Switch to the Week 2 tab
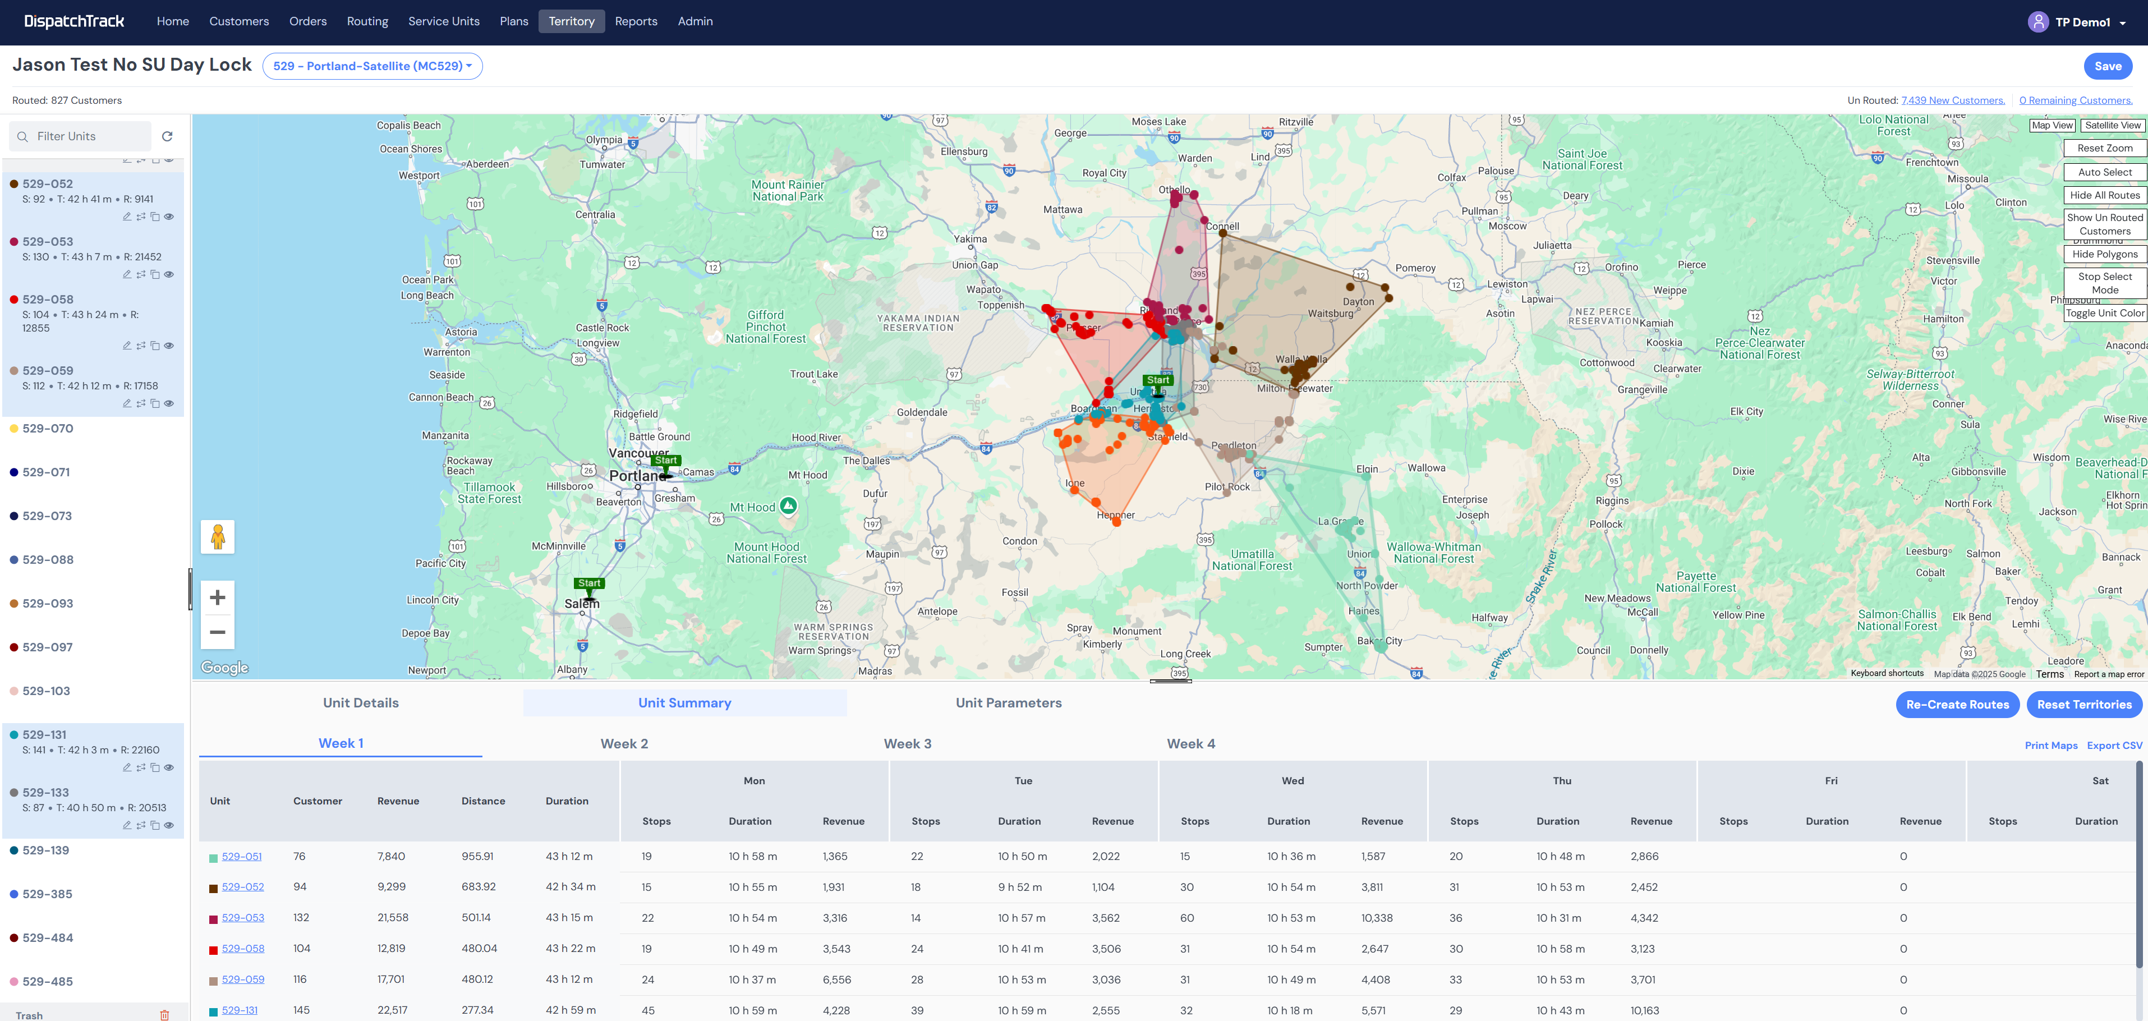The height and width of the screenshot is (1021, 2148). pos(624,743)
